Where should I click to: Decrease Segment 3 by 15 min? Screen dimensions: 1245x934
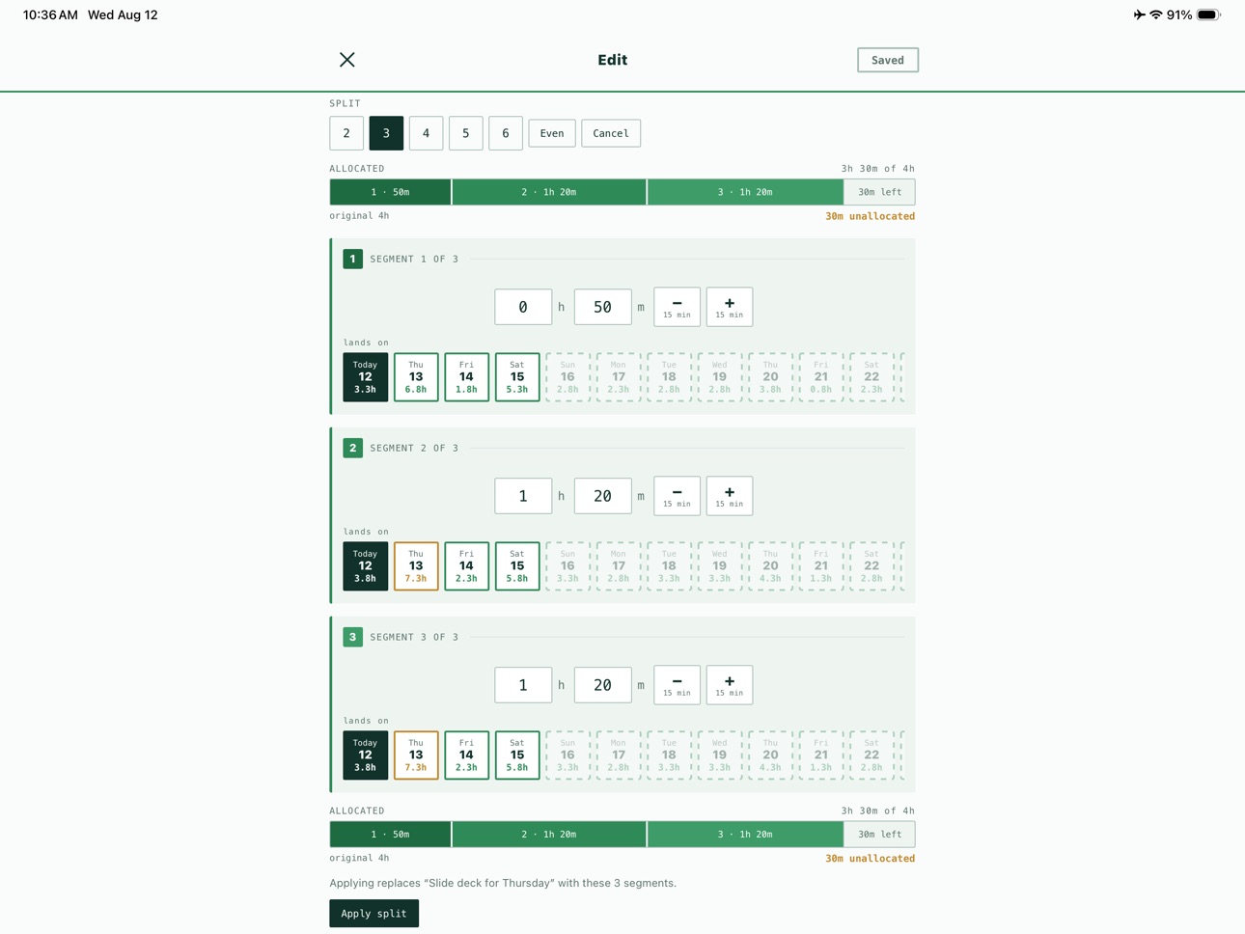click(x=677, y=685)
